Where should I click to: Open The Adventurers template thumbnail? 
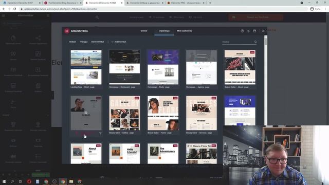[163, 154]
